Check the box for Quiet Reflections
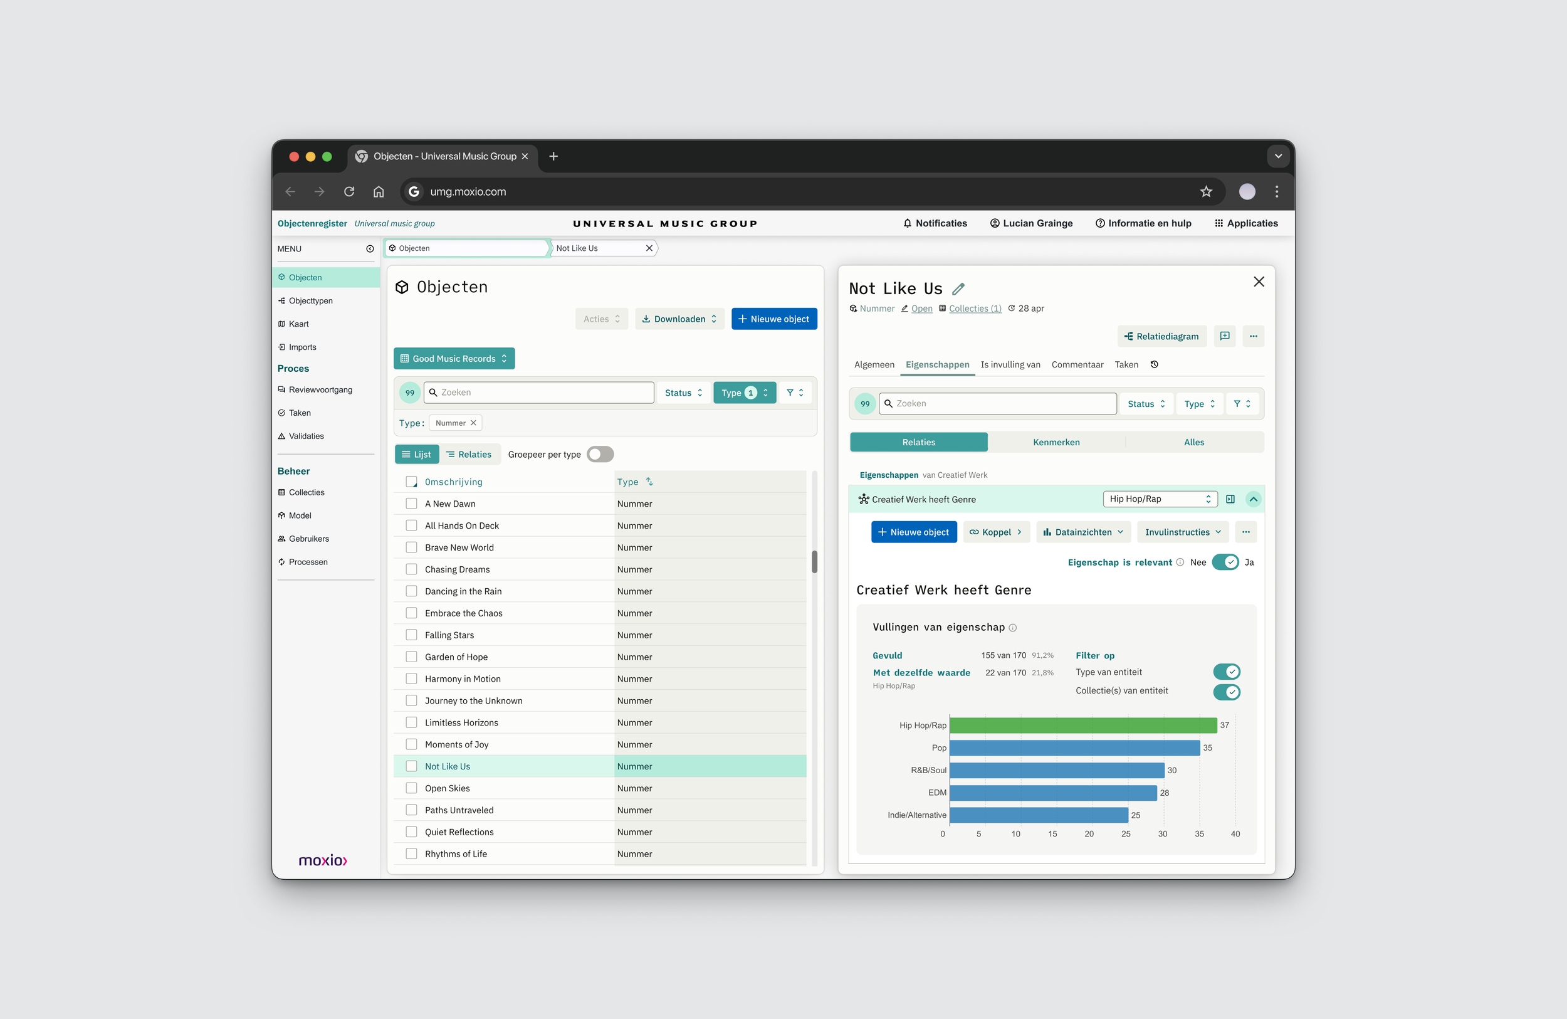 click(412, 832)
